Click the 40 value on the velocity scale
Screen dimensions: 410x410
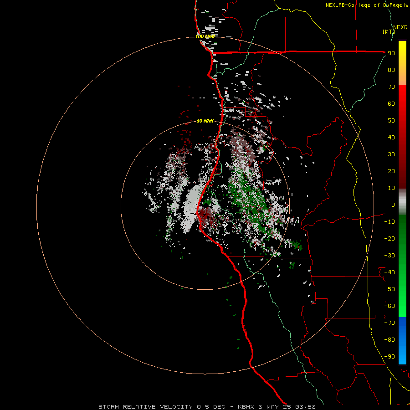[391, 138]
